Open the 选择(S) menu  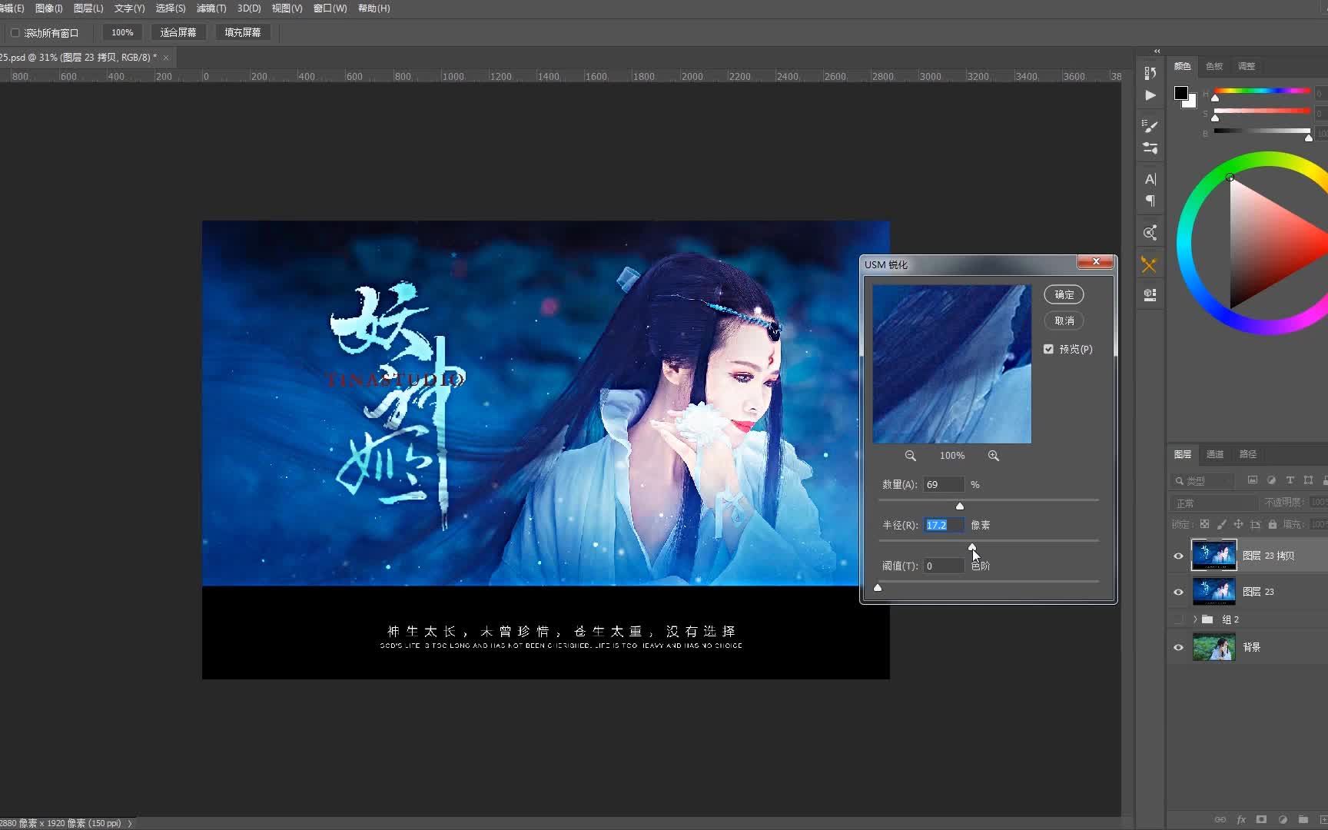pyautogui.click(x=170, y=8)
